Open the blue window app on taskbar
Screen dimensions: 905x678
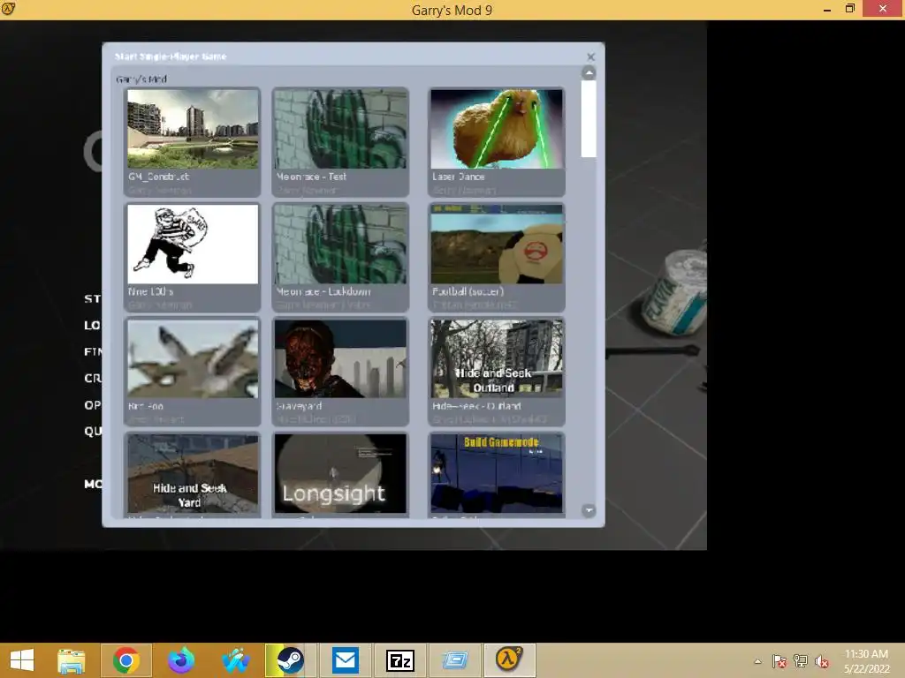(455, 660)
